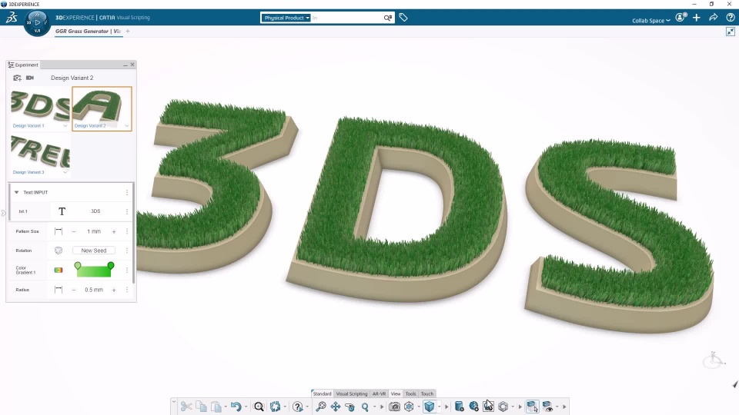Select the right dark green gradient stop
Screen dimensions: 739x415
111,266
